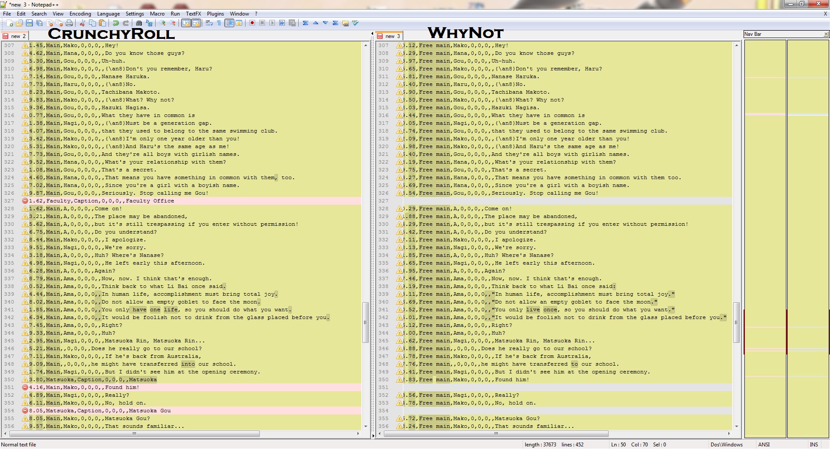
Task: Click the Redo toolbar icon
Action: click(125, 23)
